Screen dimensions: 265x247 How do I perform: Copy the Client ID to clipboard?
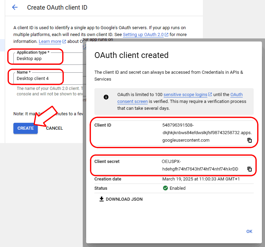click(250, 140)
